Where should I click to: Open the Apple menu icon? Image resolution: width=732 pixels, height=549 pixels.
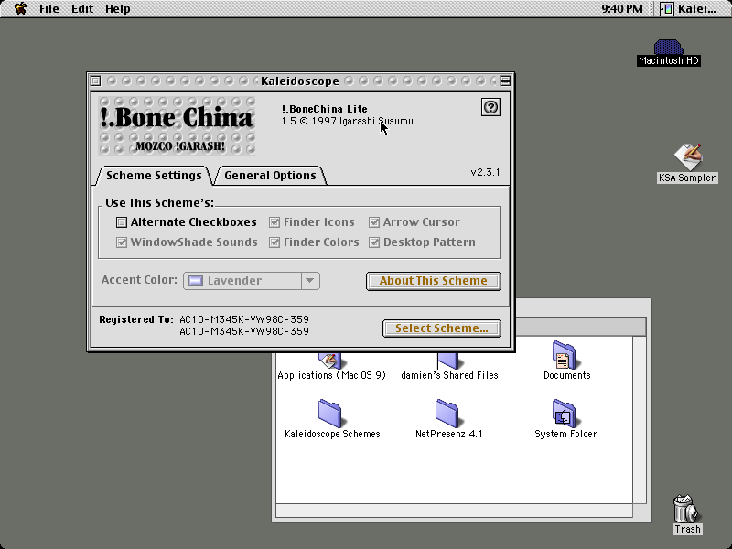20,8
